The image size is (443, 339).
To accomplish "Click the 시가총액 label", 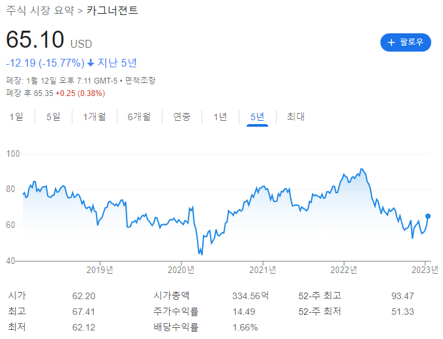I will coord(171,296).
